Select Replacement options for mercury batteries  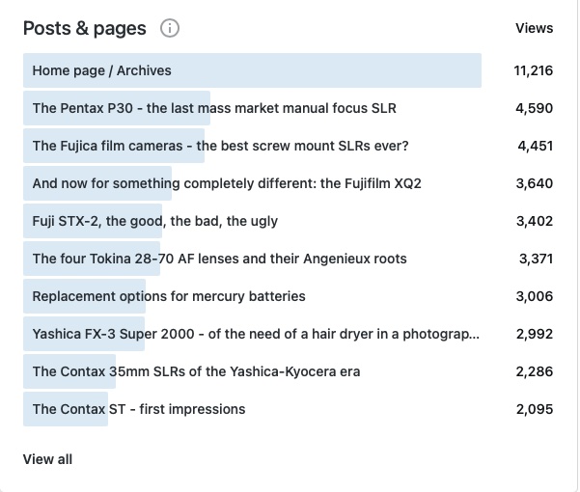(x=169, y=296)
